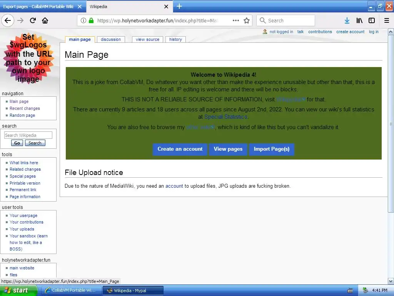394x296 pixels.
Task: Switch to CollabVM Portable Wi... taskbar window
Action: tap(71, 291)
